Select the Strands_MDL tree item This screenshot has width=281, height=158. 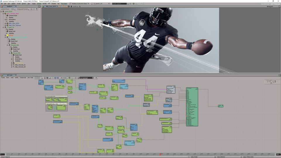coord(15,45)
